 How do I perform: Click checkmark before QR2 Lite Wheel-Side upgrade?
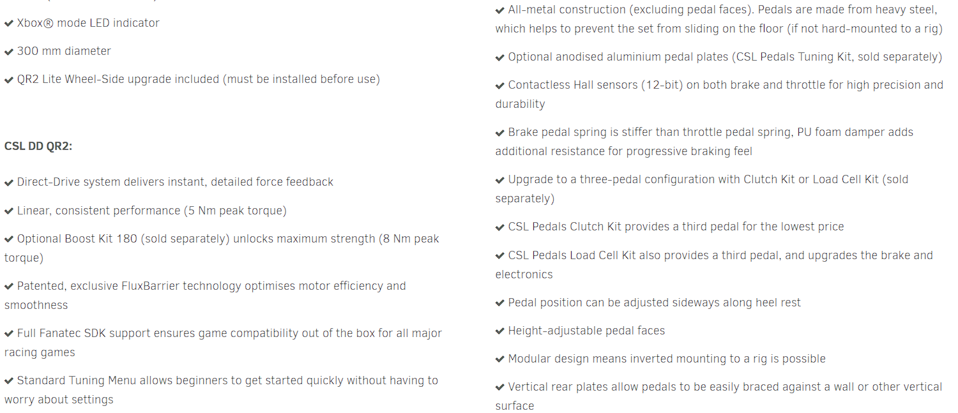click(x=9, y=80)
